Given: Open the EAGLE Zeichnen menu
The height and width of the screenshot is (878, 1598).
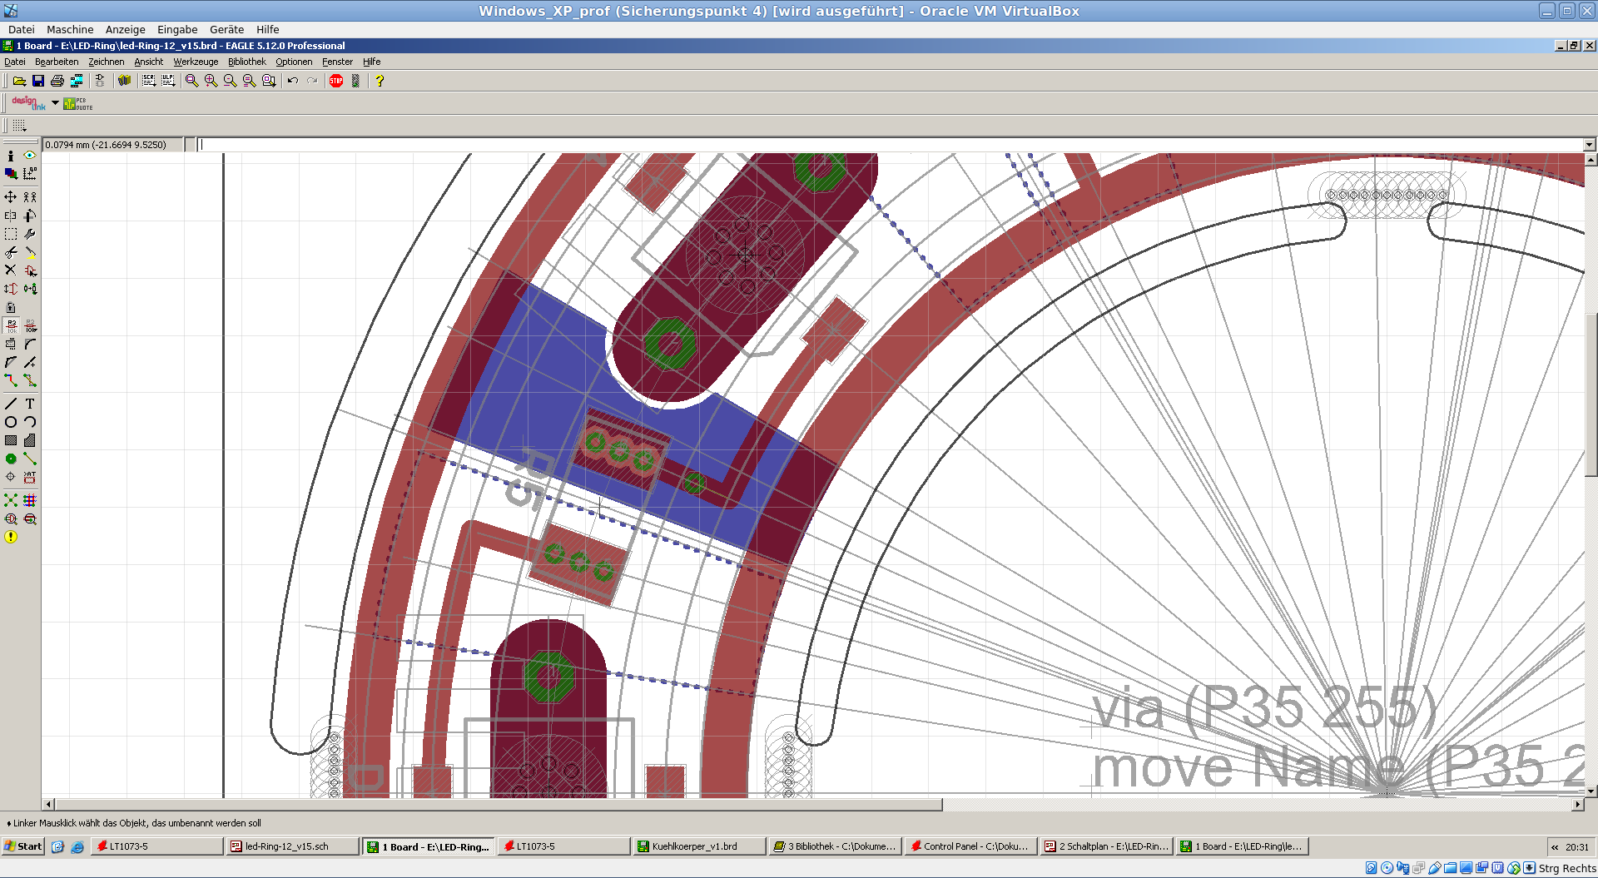Looking at the screenshot, I should (x=106, y=62).
